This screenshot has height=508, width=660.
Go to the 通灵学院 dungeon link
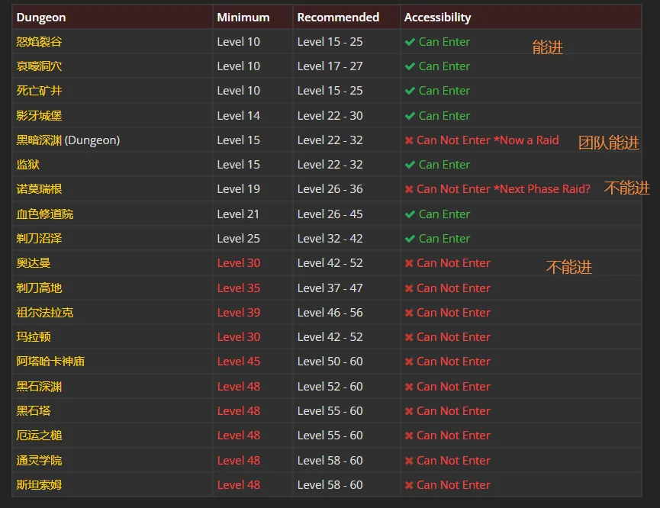[39, 461]
